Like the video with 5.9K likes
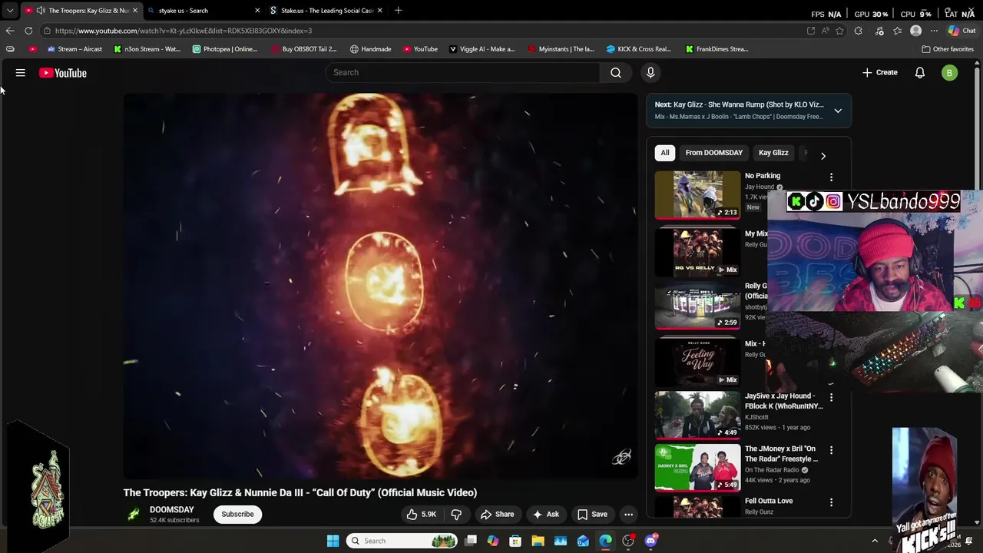Screen dimensions: 983x553 (421, 515)
